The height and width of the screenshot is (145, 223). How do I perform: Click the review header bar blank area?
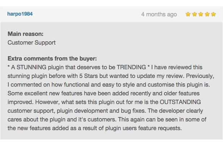pyautogui.click(x=87, y=14)
